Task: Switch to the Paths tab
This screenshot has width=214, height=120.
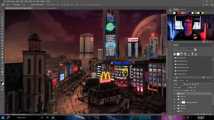Action: (x=187, y=81)
